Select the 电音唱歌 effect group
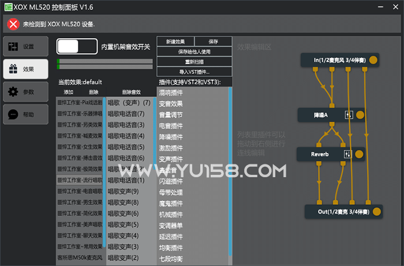 80,192
